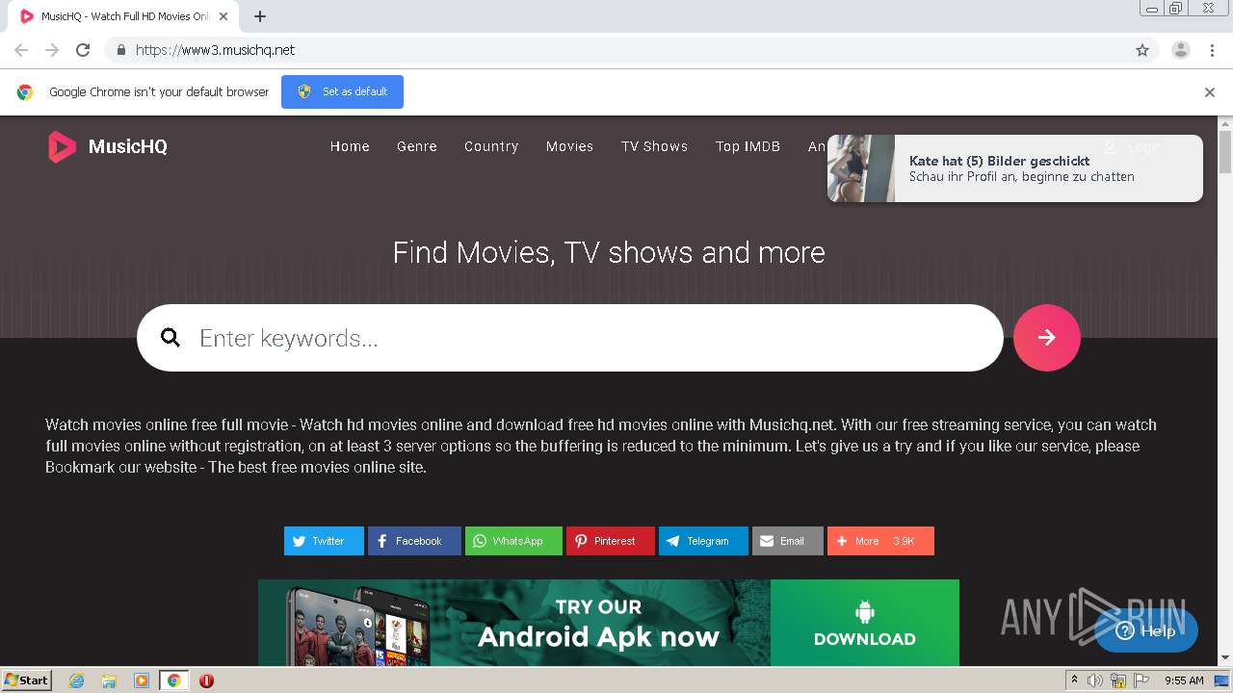Open Internet Explorer in the taskbar
The height and width of the screenshot is (693, 1233).
coord(76,680)
